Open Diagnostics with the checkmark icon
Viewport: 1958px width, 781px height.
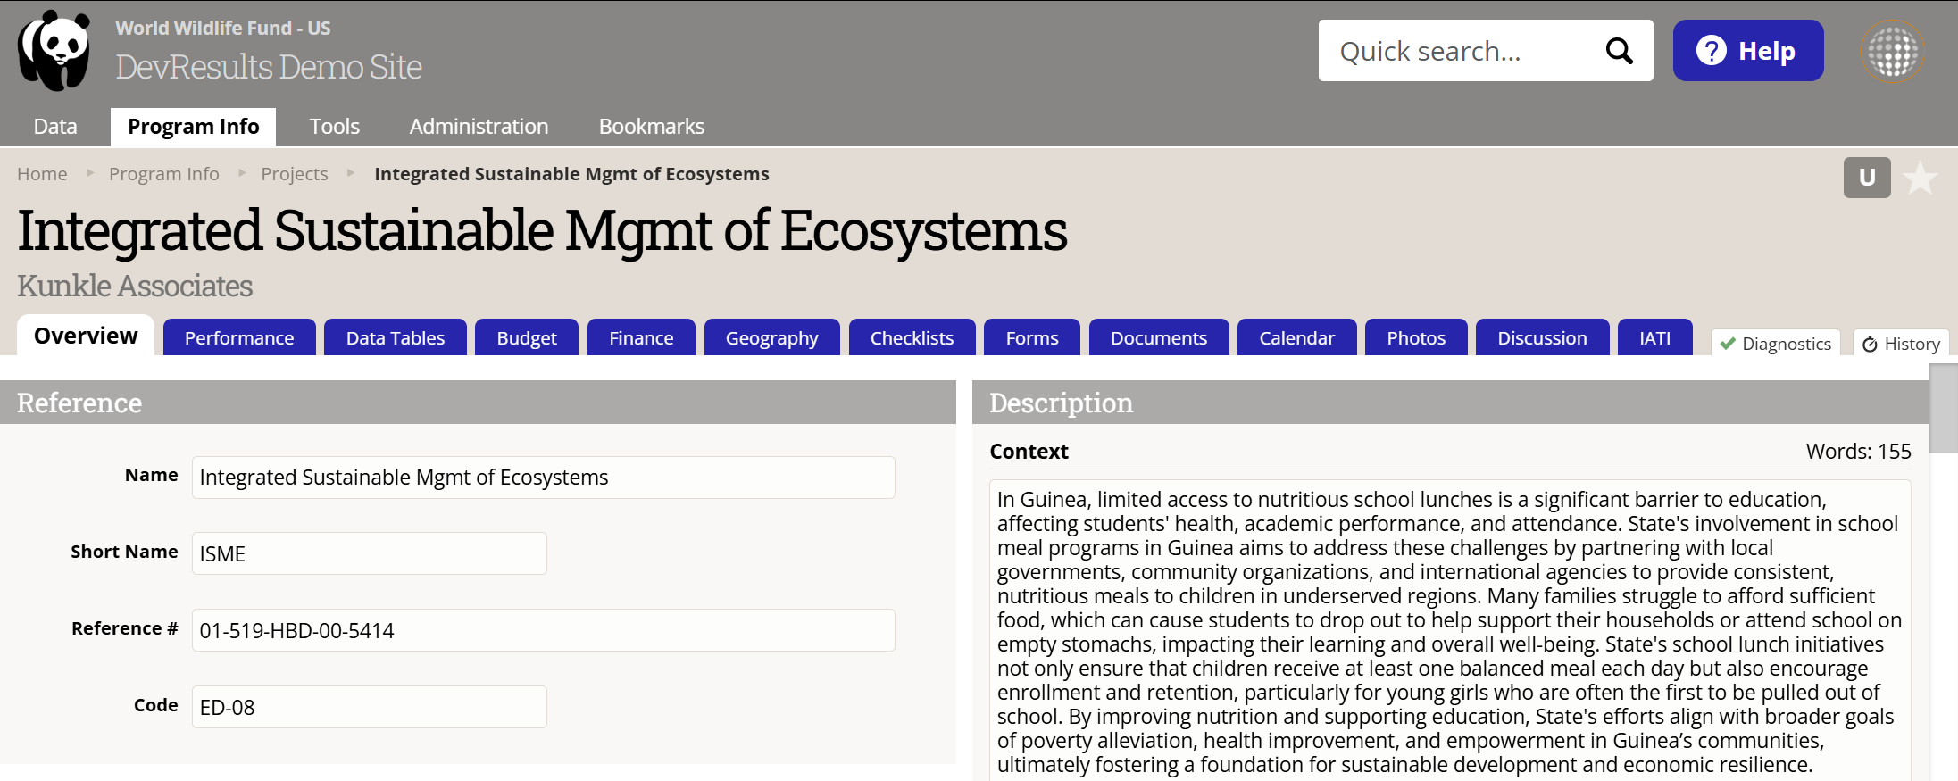point(1776,344)
